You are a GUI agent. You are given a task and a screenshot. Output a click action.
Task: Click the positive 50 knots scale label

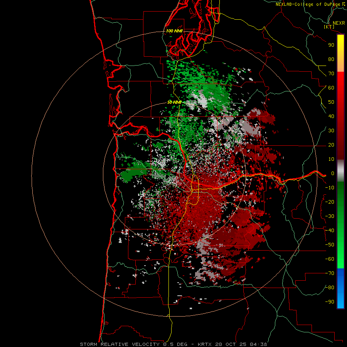331,102
